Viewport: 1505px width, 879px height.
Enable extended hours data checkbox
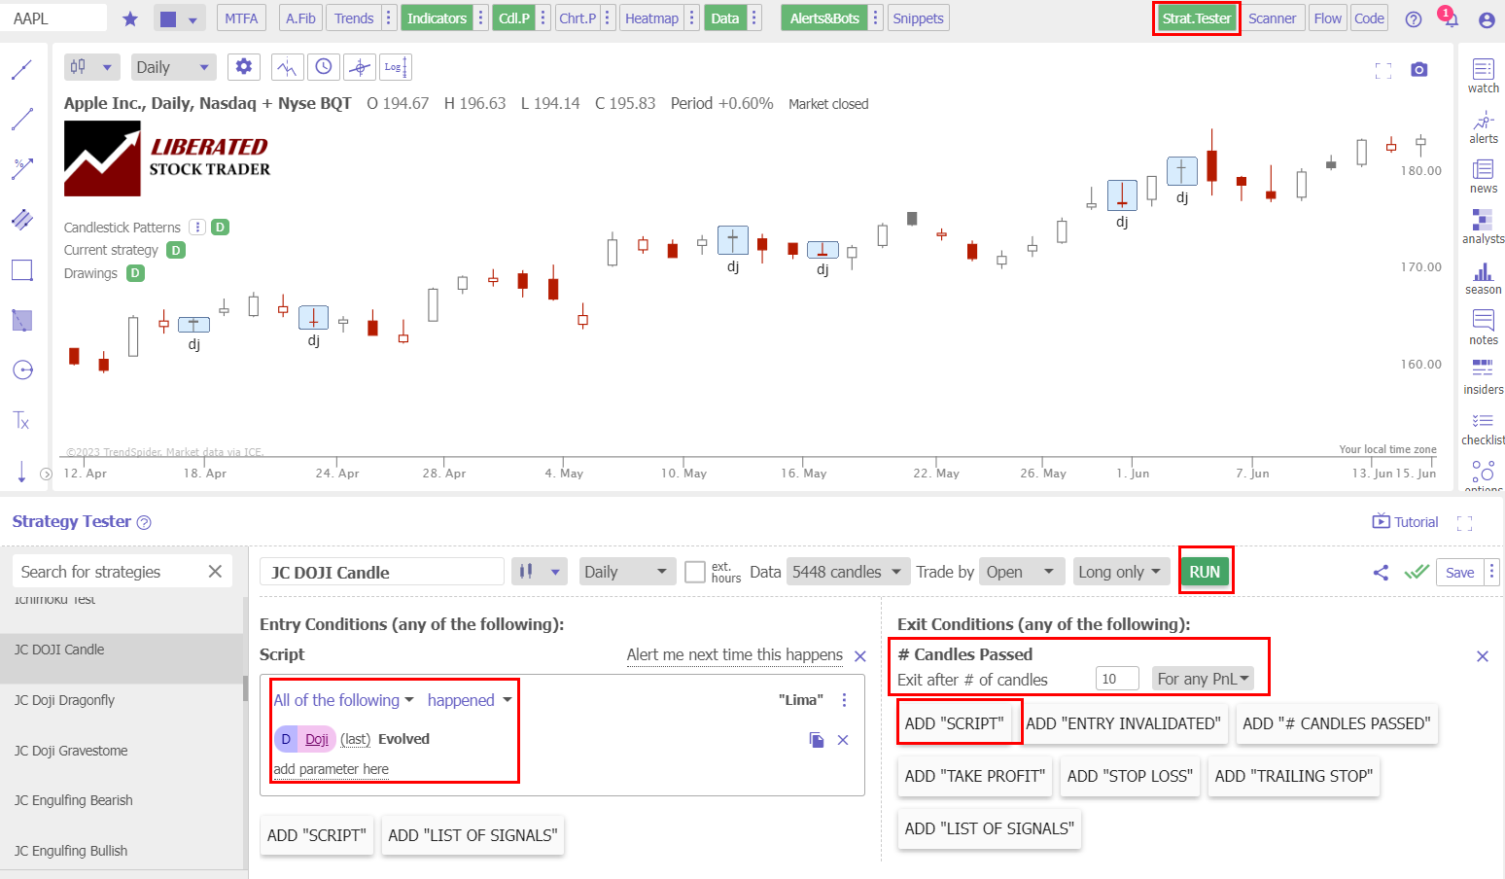coord(696,572)
